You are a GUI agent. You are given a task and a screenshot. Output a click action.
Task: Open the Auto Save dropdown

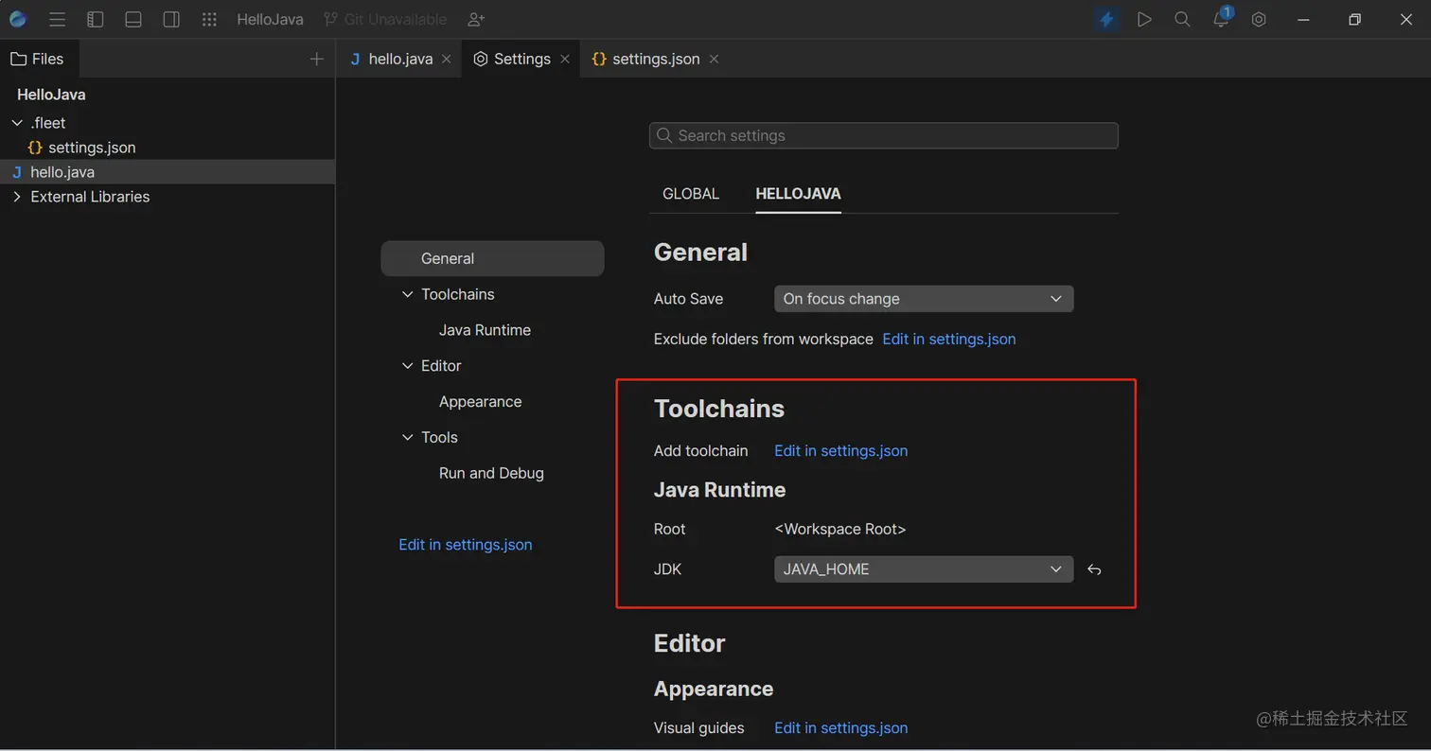click(x=923, y=298)
